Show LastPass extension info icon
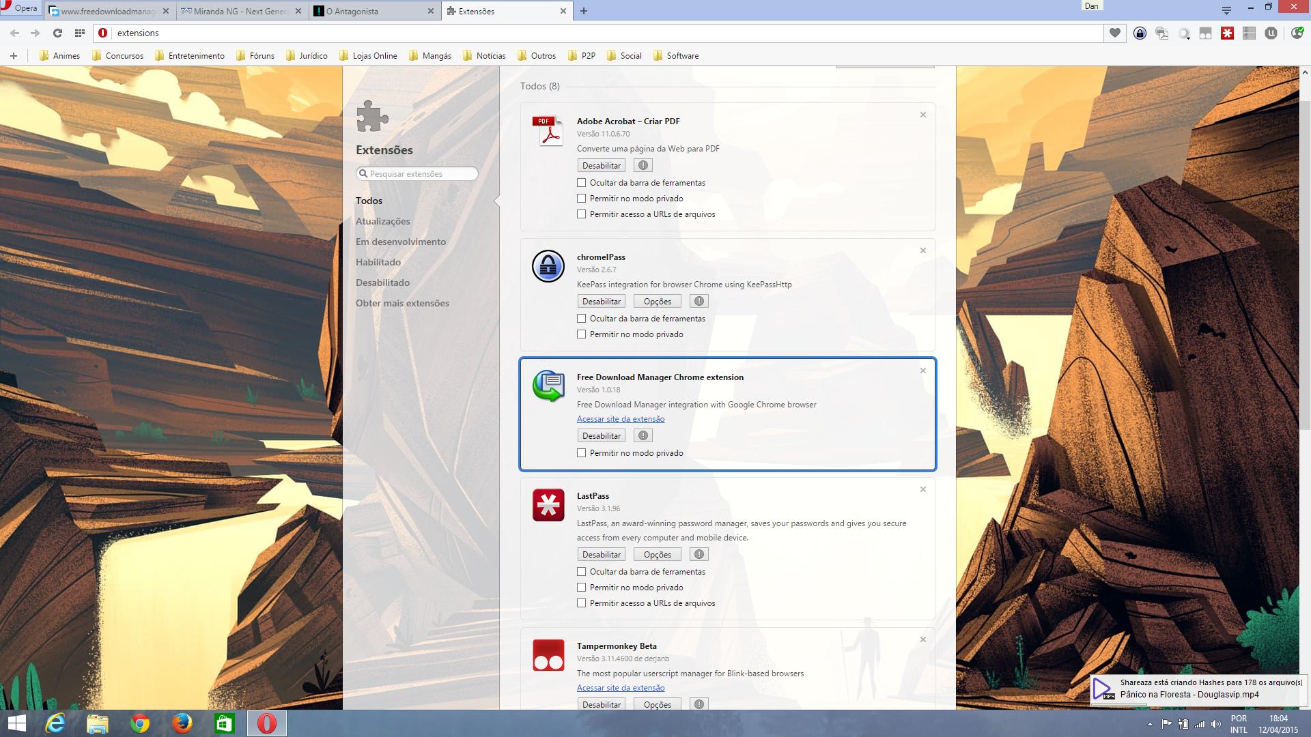 point(699,554)
